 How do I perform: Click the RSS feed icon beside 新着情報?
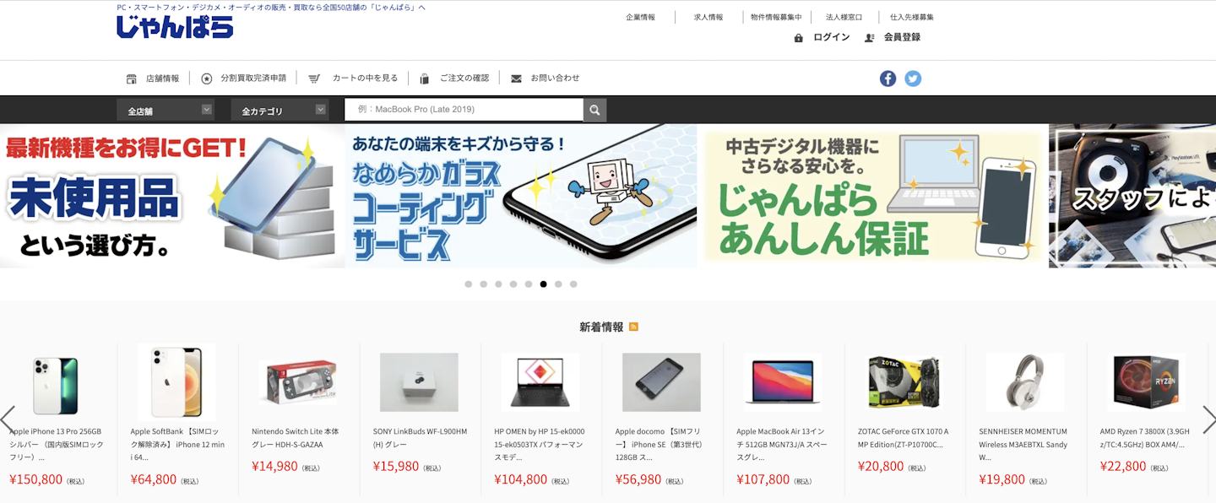633,327
